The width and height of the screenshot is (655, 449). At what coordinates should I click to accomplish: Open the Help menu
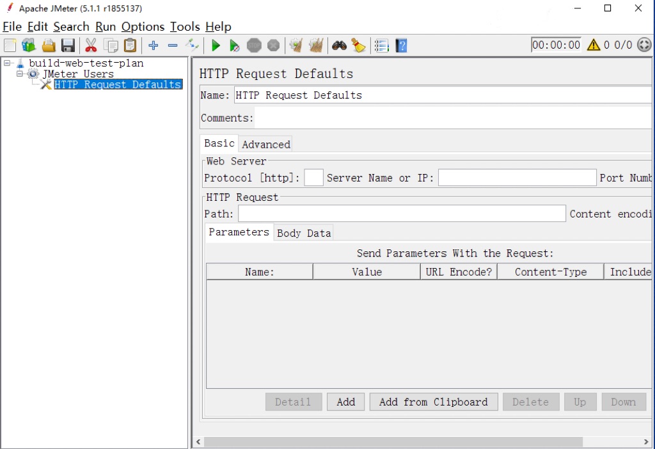coord(218,27)
